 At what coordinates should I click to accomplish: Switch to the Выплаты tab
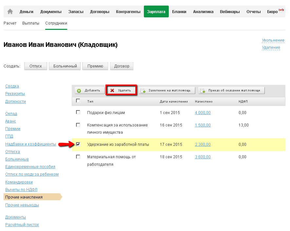coord(31,23)
